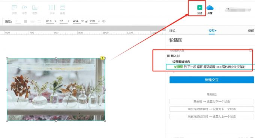Screen dimensions: 255x138
Task: Toggle the aspect ratio lock between W and H
Action: click(87, 21)
